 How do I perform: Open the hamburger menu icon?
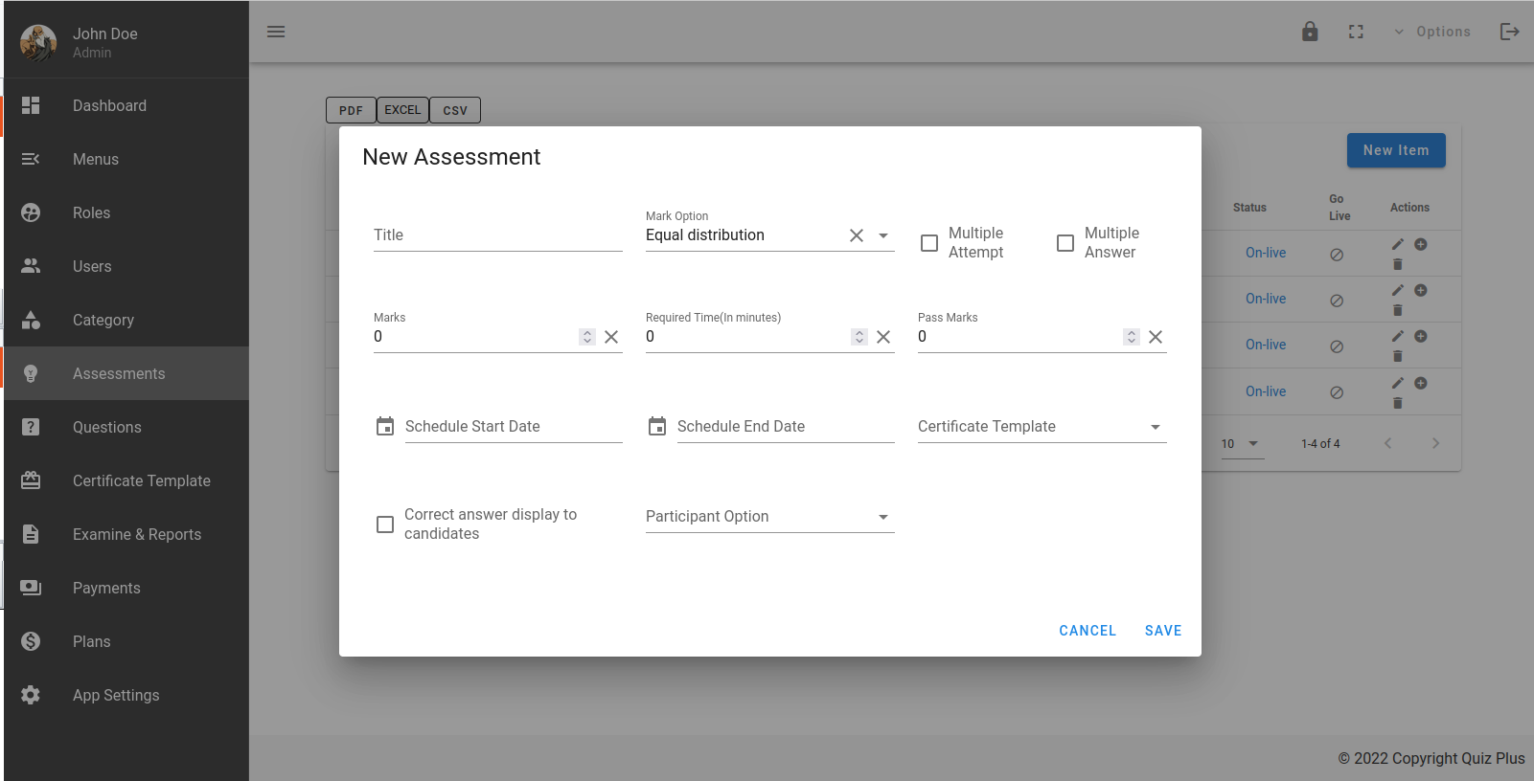click(276, 32)
